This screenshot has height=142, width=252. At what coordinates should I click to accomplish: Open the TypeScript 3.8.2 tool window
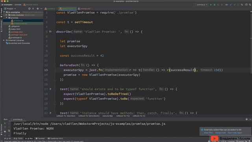point(55,138)
